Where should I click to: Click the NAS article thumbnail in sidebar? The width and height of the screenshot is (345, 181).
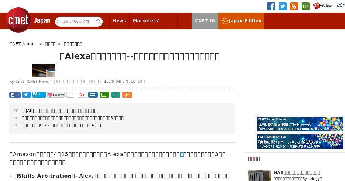tap(259, 176)
